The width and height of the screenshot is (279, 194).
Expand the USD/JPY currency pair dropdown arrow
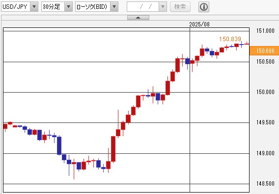tap(34, 7)
